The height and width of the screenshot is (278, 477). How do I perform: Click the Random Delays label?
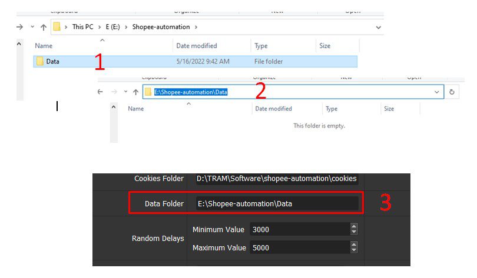158,239
